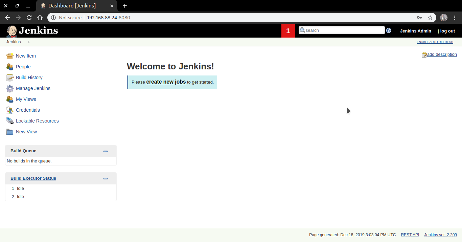Select the Dashboard [Jenkins] browser tab
This screenshot has height=242, width=462.
click(77, 6)
